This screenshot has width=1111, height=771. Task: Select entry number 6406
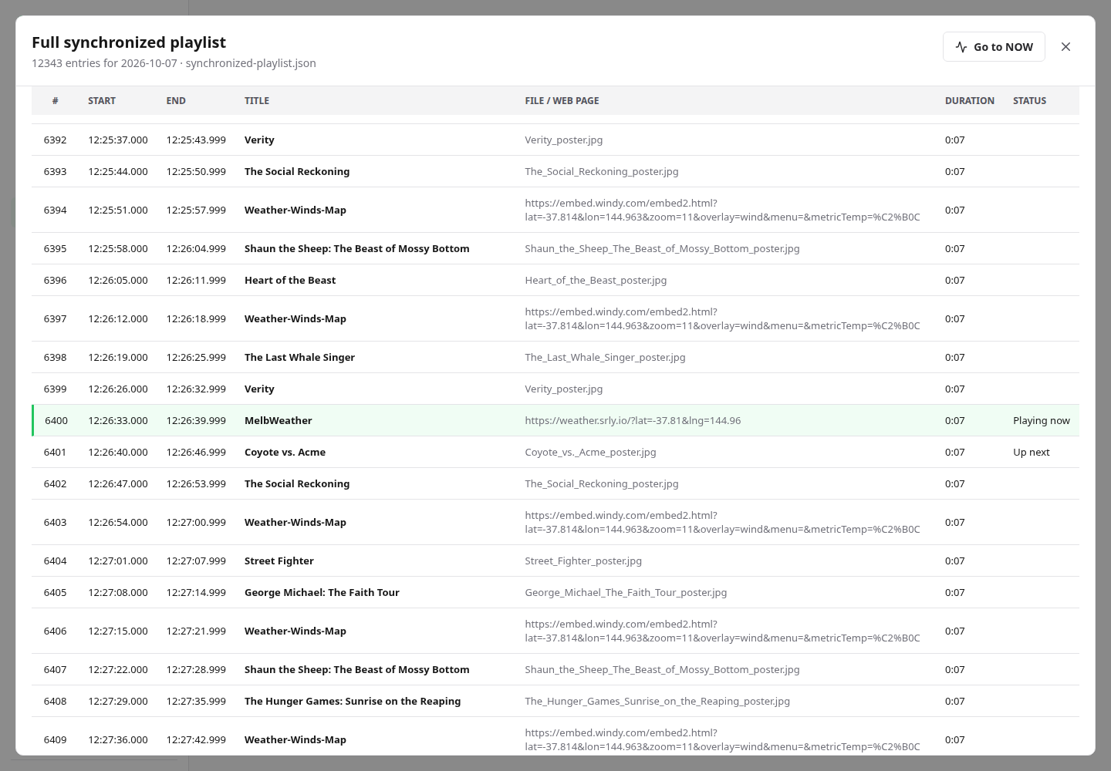coord(56,631)
